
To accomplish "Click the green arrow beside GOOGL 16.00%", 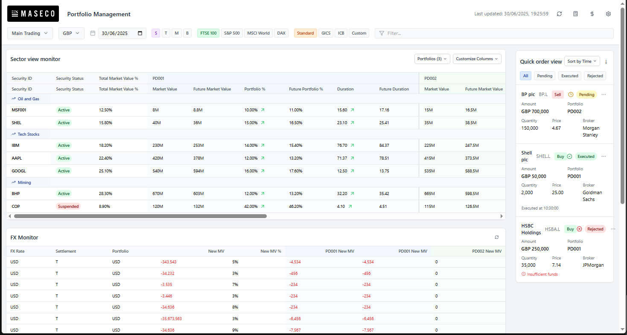I will [262, 171].
